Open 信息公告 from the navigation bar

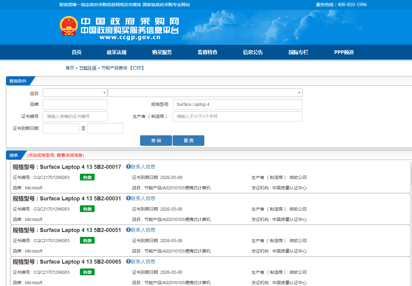pyautogui.click(x=253, y=52)
